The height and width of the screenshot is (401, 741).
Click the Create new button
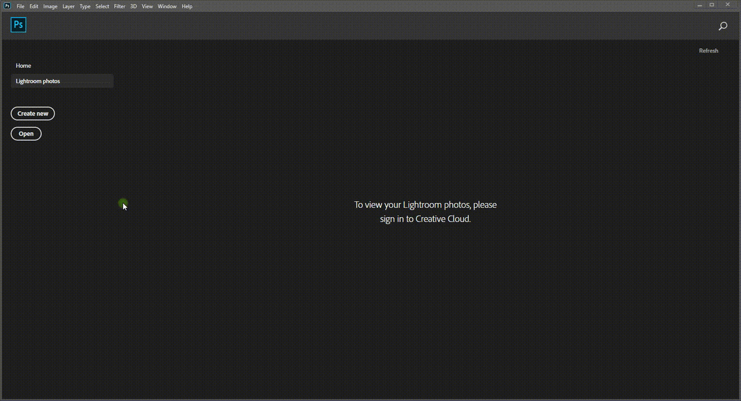click(x=33, y=114)
